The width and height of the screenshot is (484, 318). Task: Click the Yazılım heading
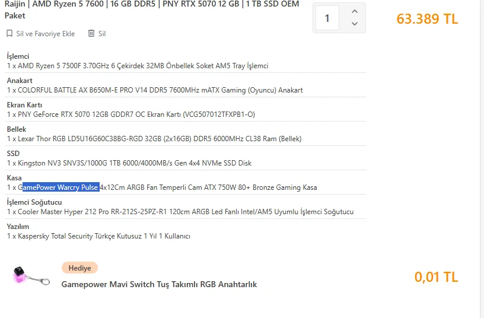pyautogui.click(x=18, y=227)
